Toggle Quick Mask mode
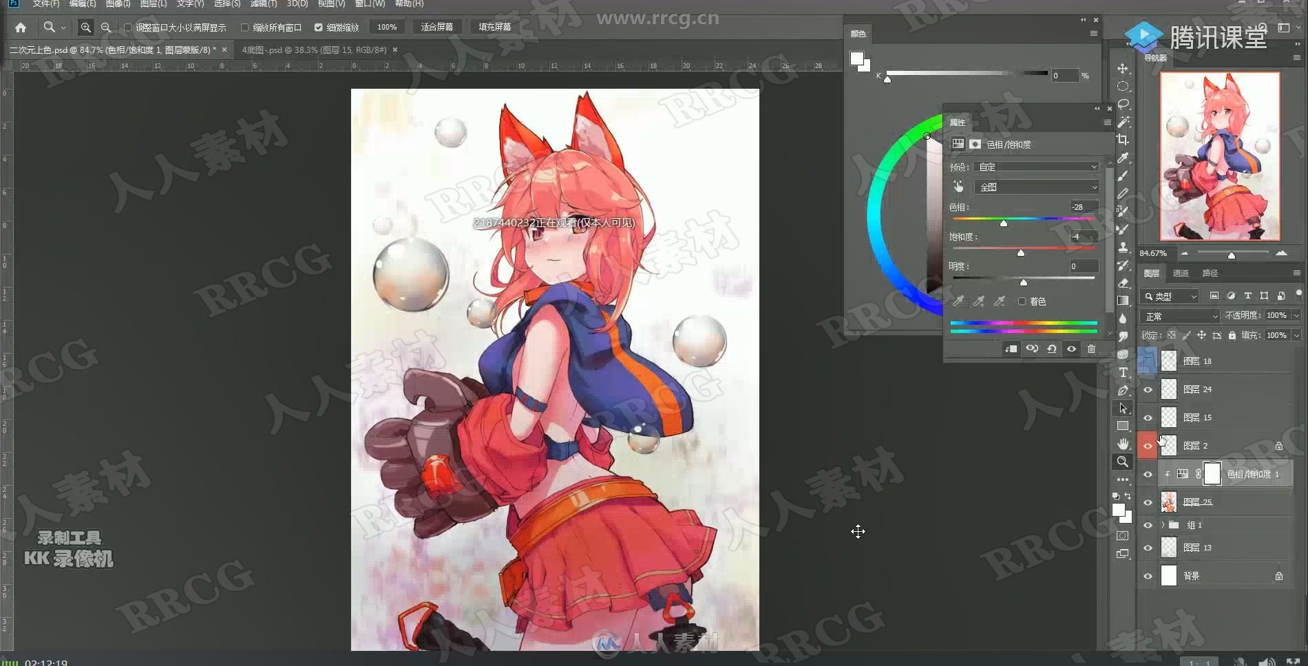Screen dimensions: 1308x666 1123,536
